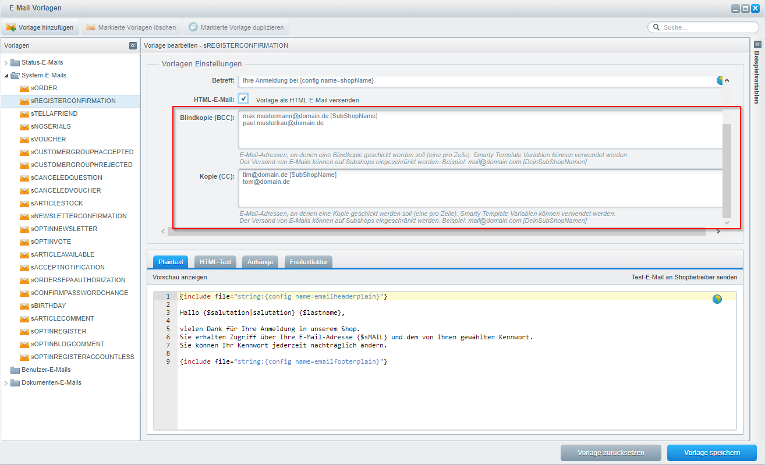Image resolution: width=765 pixels, height=465 pixels.
Task: Click the sTELLAFRIEND envelope icon
Action: tap(24, 114)
